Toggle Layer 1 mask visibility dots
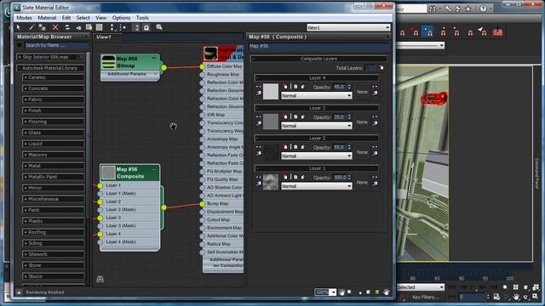 coord(375,178)
